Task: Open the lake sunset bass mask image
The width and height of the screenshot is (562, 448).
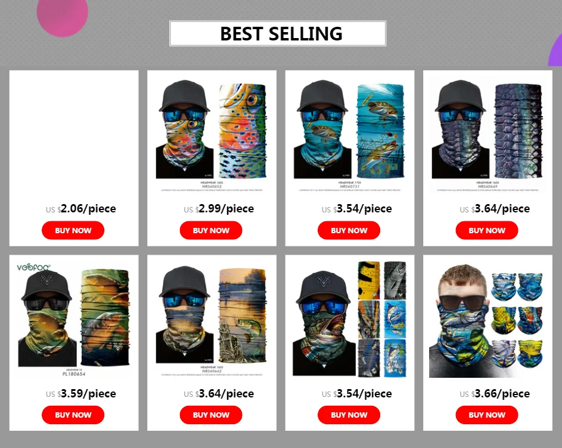Action: pos(212,320)
